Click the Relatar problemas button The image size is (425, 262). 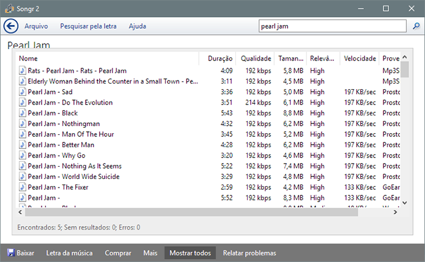[249, 253]
